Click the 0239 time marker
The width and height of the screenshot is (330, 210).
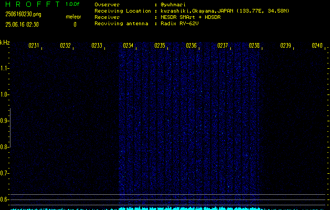point(286,46)
